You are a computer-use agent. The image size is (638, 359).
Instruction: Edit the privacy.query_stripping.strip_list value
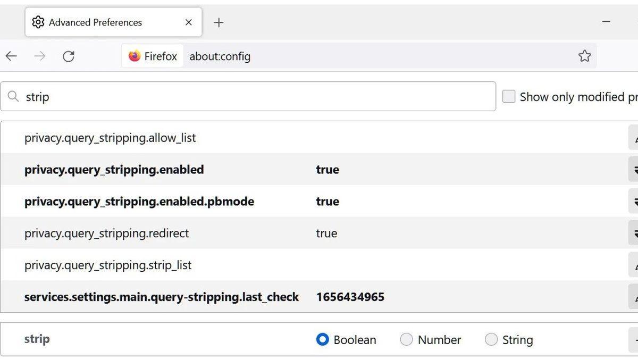coord(634,265)
